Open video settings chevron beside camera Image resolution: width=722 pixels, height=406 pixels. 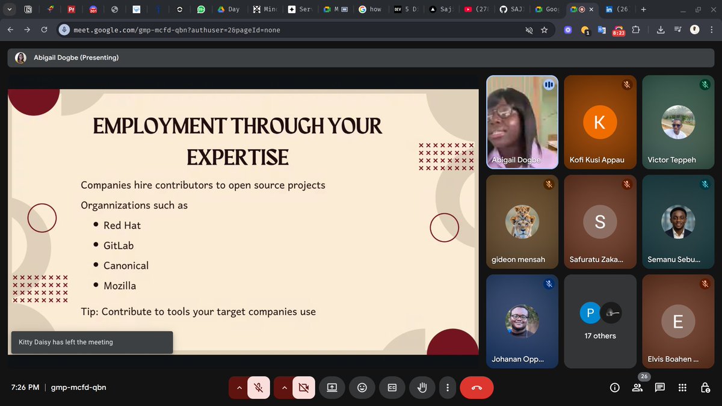pyautogui.click(x=285, y=388)
